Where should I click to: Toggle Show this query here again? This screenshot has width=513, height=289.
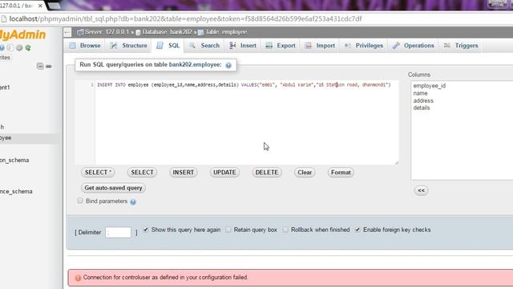coord(146,230)
